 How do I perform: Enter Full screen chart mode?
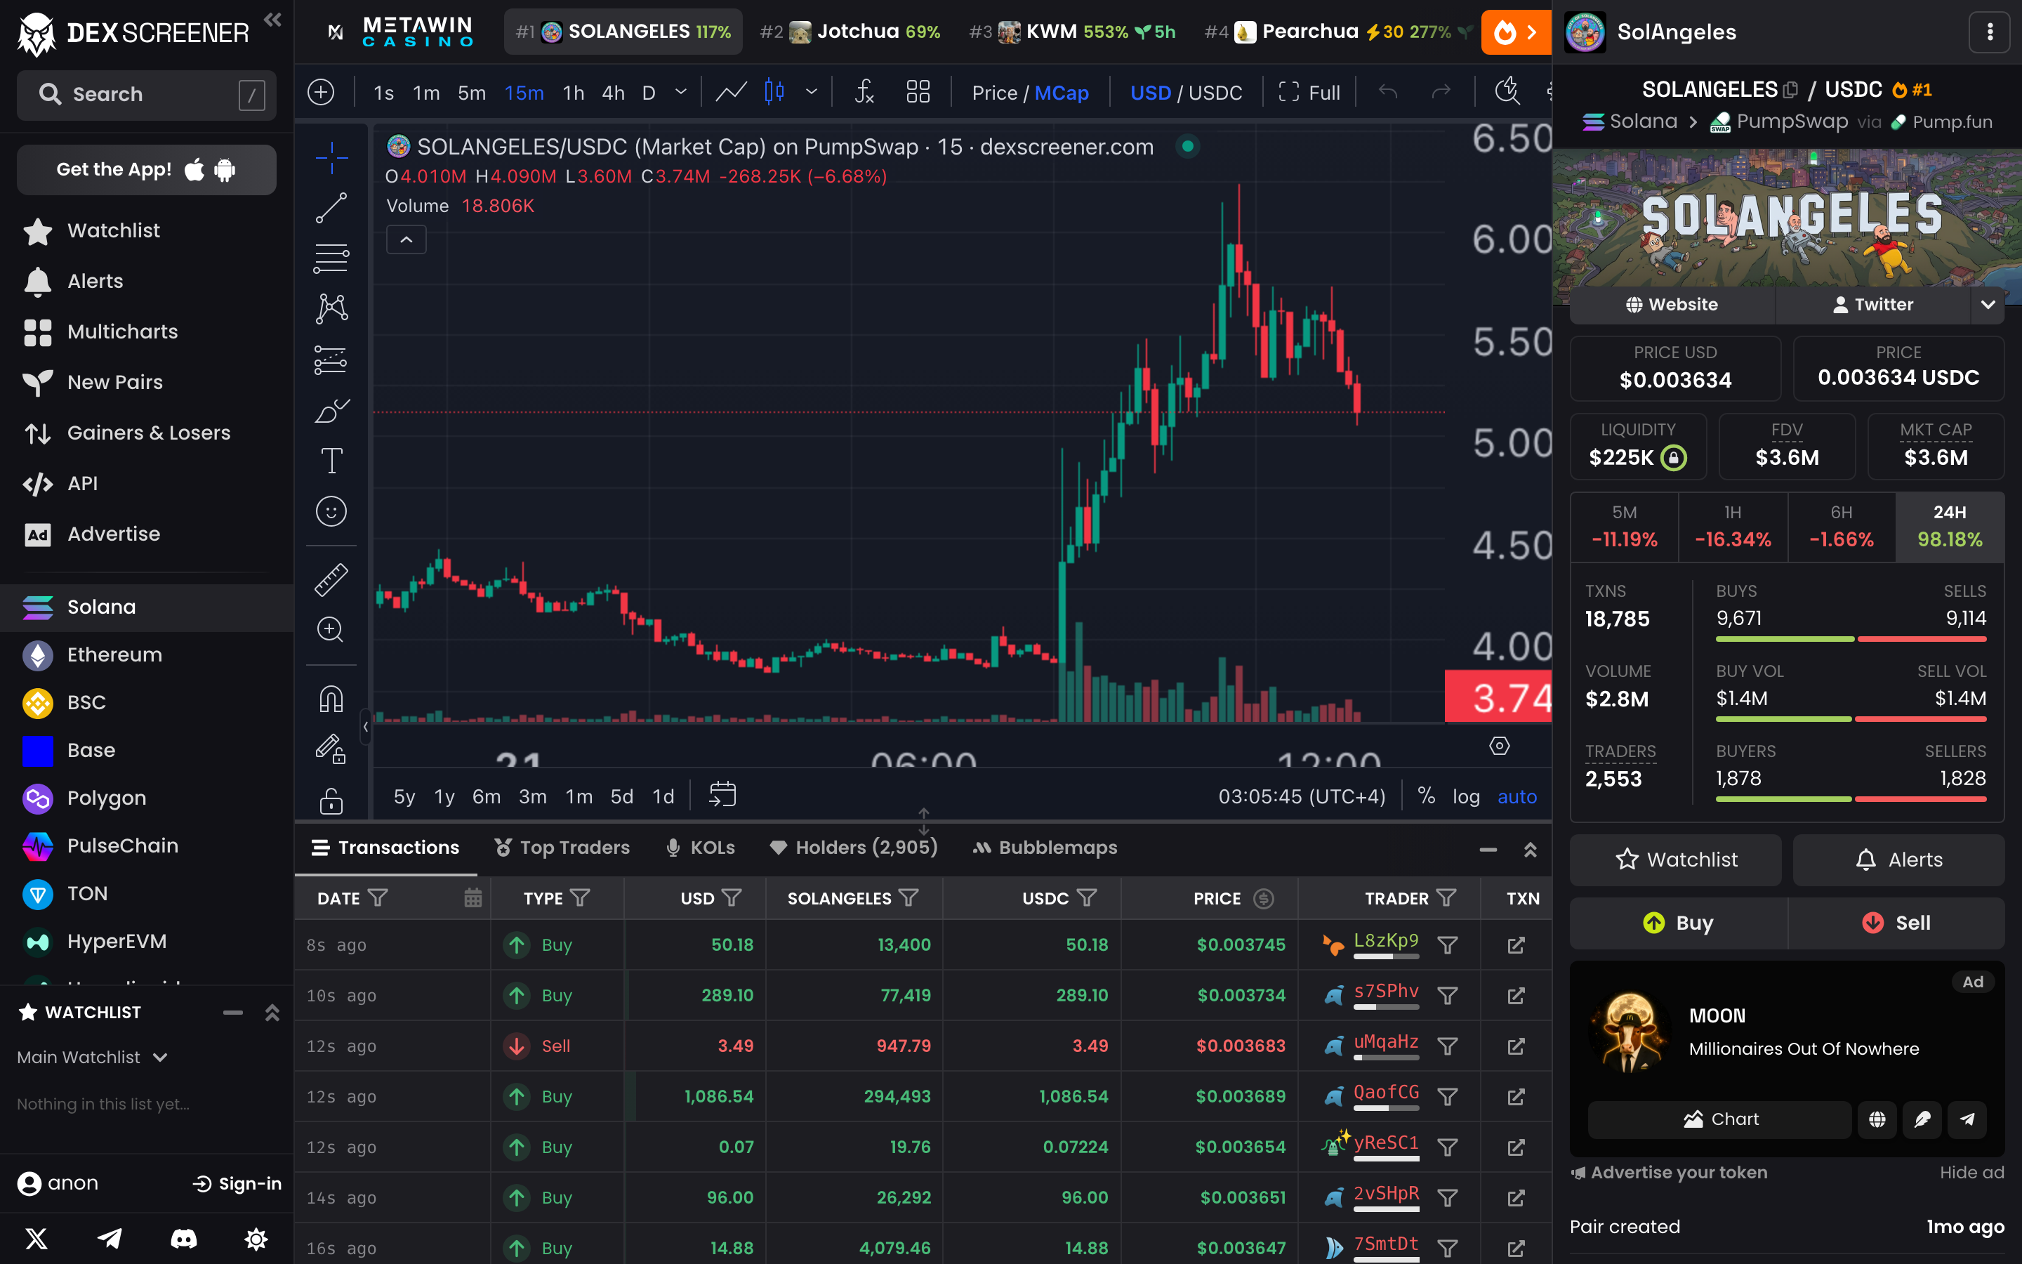click(x=1309, y=93)
